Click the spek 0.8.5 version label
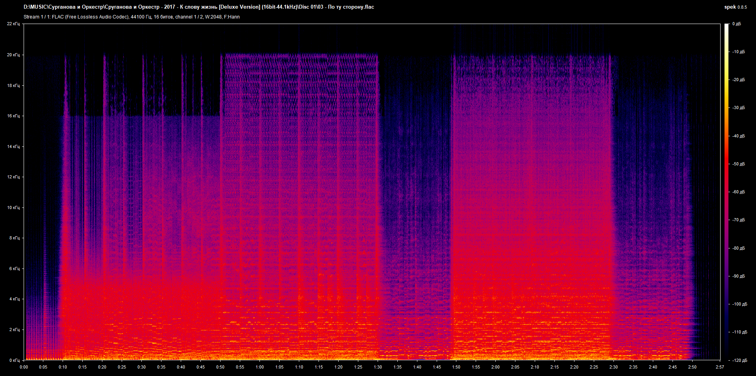 (x=735, y=7)
